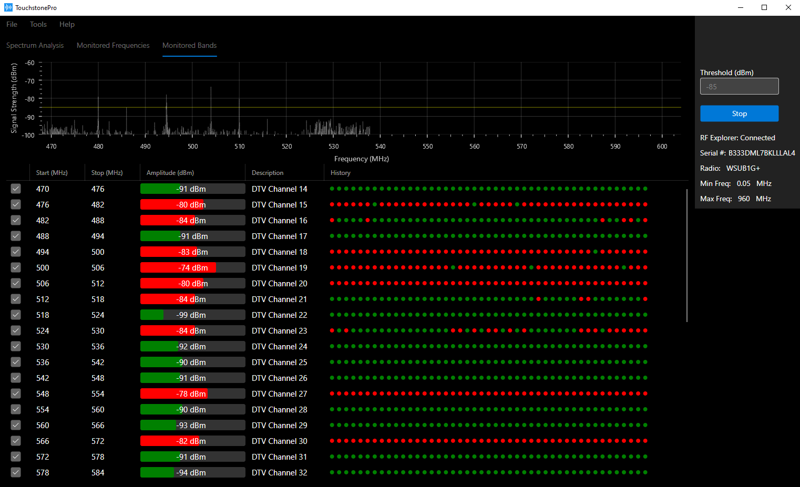Viewport: 800px width, 487px height.
Task: Select the DTV Channel 19 description
Action: (280, 267)
